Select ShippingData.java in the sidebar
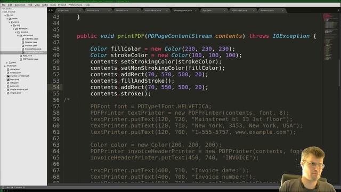The width and height of the screenshot is (341, 192). 23,52
